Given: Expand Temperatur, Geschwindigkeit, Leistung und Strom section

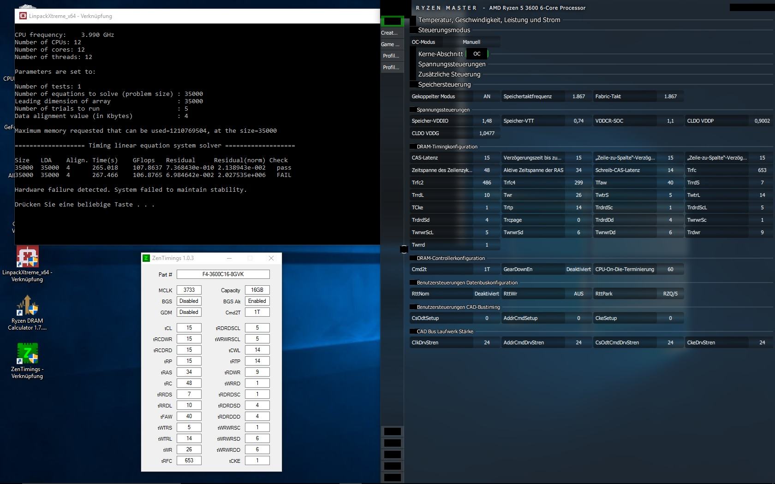Looking at the screenshot, I should (489, 20).
